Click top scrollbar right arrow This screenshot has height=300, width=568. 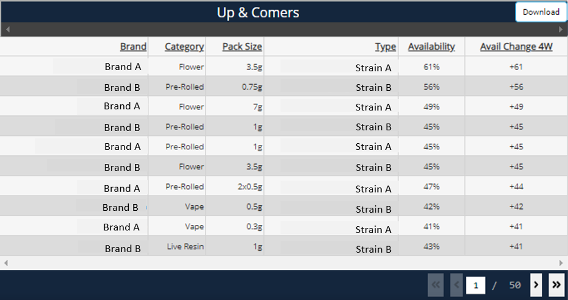pos(560,30)
